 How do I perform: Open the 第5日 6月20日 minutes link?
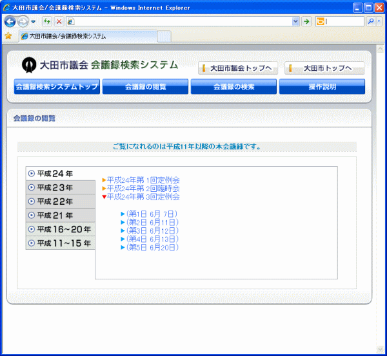(x=150, y=247)
